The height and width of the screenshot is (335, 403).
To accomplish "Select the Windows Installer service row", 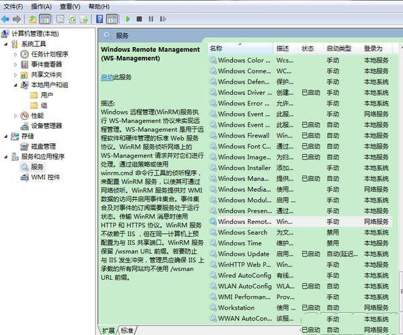I will coord(301,168).
